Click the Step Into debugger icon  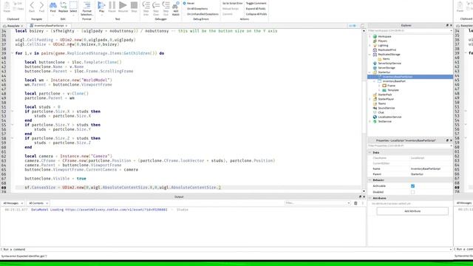pos(146,5)
